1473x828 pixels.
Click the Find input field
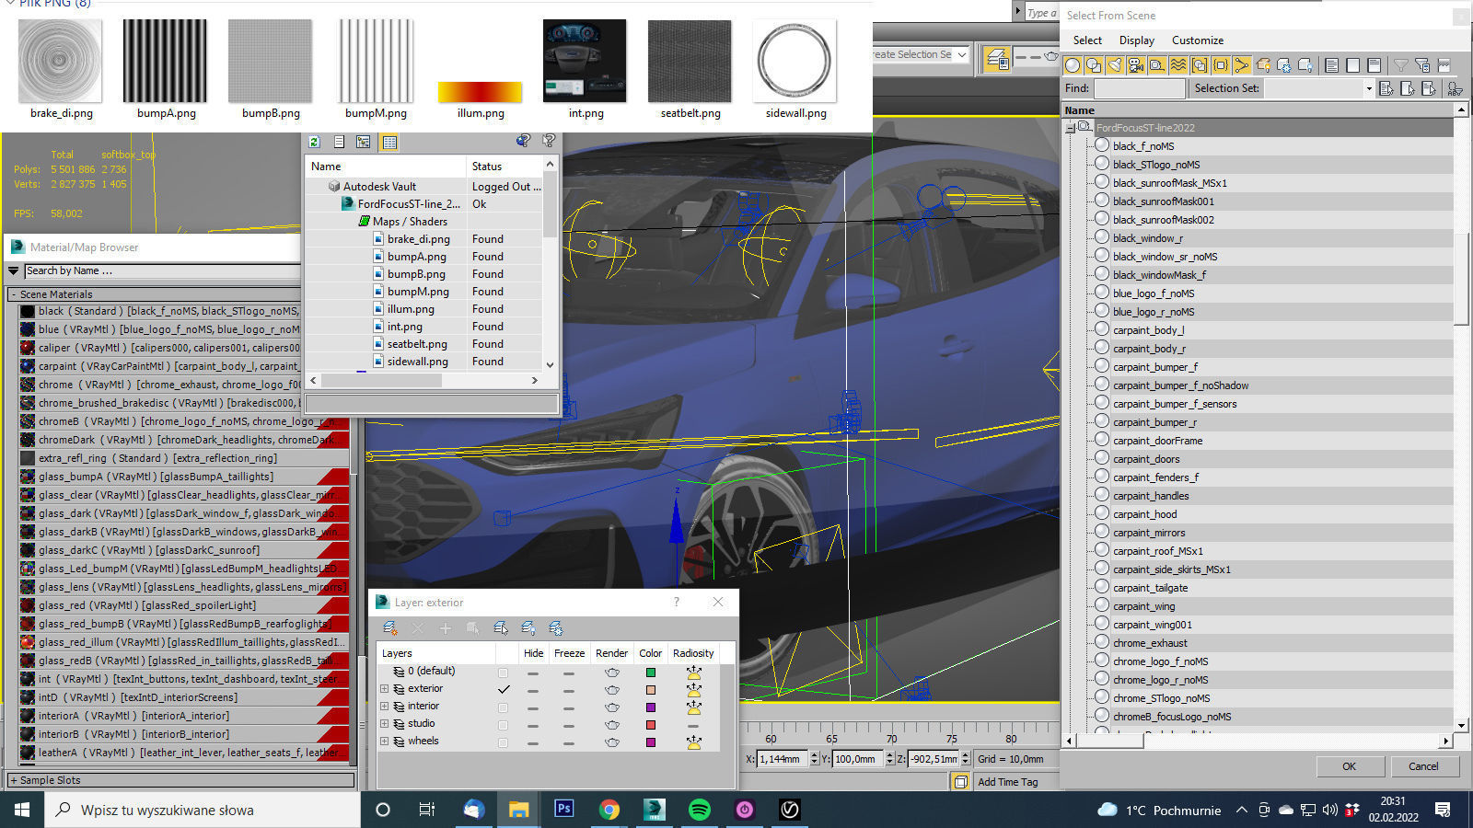[1140, 88]
